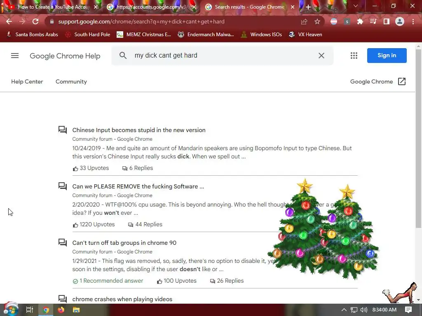Screen dimensions: 422x316
Task: Click the striped extension icon in toolbar
Action: 334,21
